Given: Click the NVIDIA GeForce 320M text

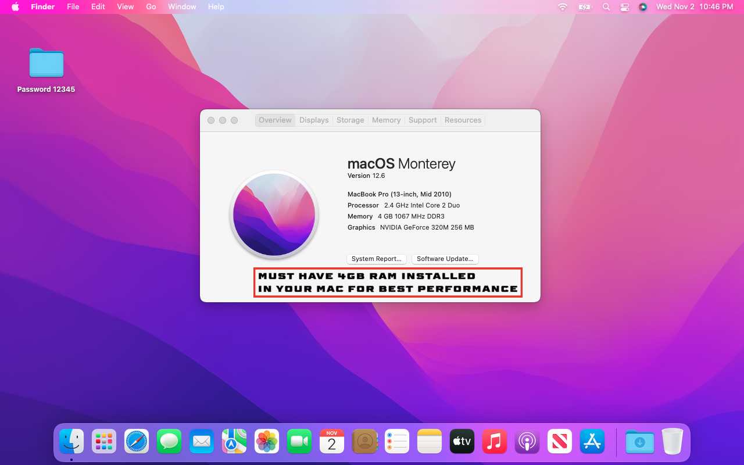Looking at the screenshot, I should 427,227.
